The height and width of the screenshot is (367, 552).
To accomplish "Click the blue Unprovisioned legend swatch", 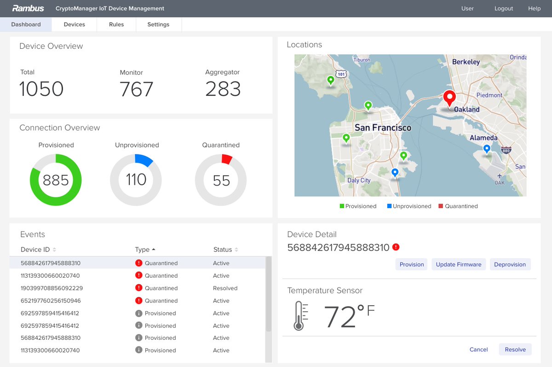I will (x=389, y=206).
